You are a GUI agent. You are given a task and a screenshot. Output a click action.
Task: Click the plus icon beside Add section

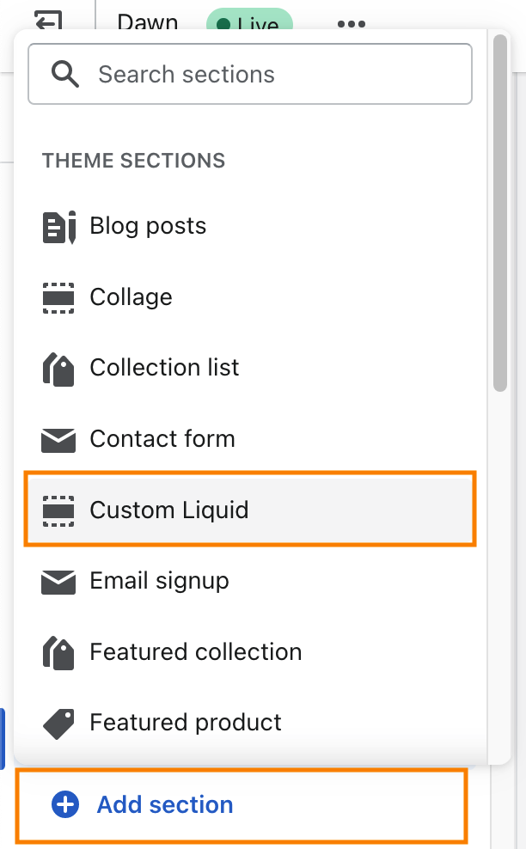tap(65, 805)
